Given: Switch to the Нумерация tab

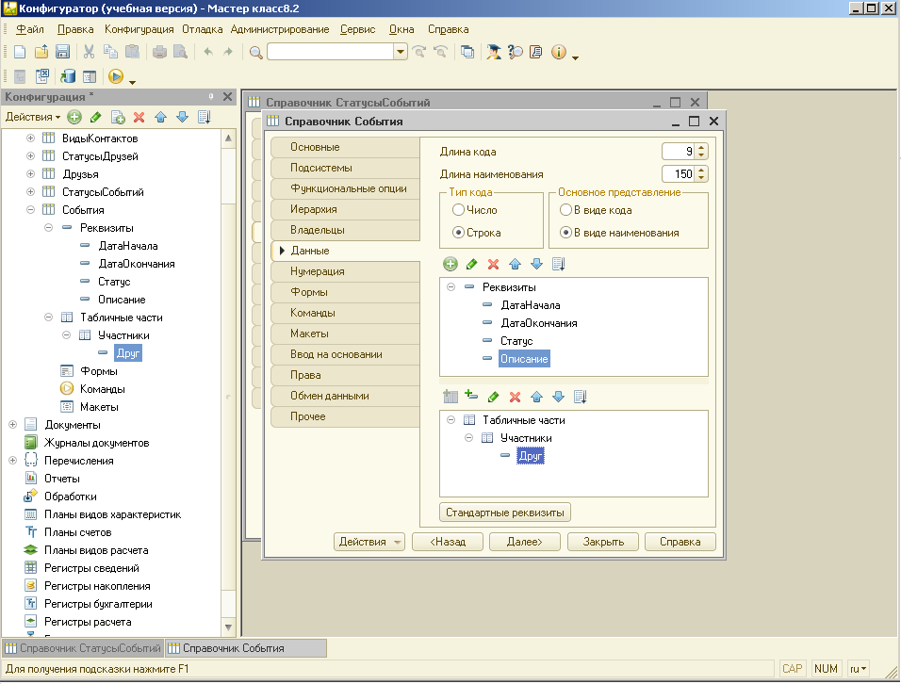Looking at the screenshot, I should coord(319,271).
